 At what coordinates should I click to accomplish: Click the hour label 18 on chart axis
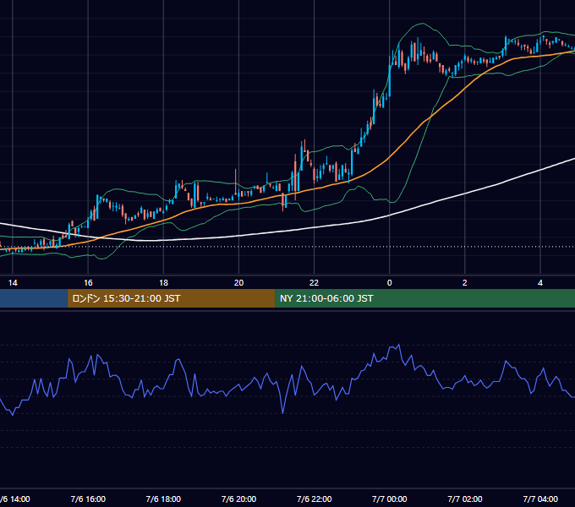click(163, 283)
